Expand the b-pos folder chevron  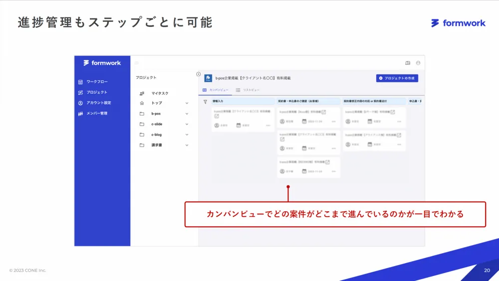187,114
